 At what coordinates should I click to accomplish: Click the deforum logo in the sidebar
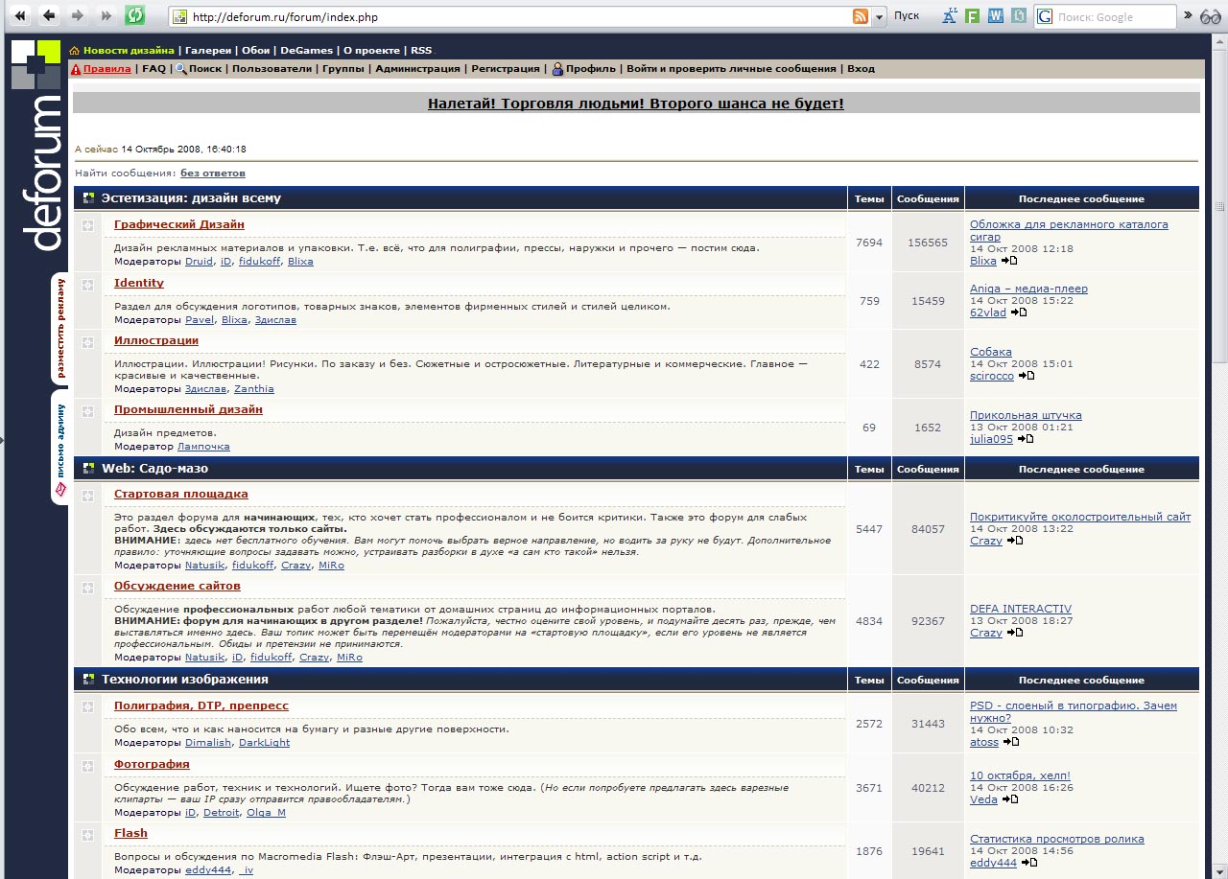click(35, 144)
